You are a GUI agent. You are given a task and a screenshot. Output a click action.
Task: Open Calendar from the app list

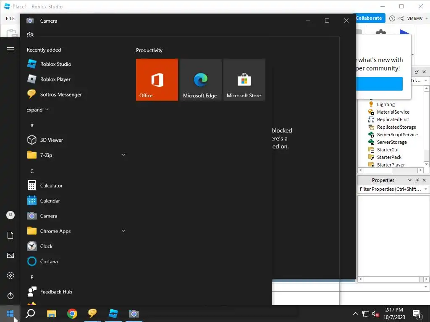point(76,201)
